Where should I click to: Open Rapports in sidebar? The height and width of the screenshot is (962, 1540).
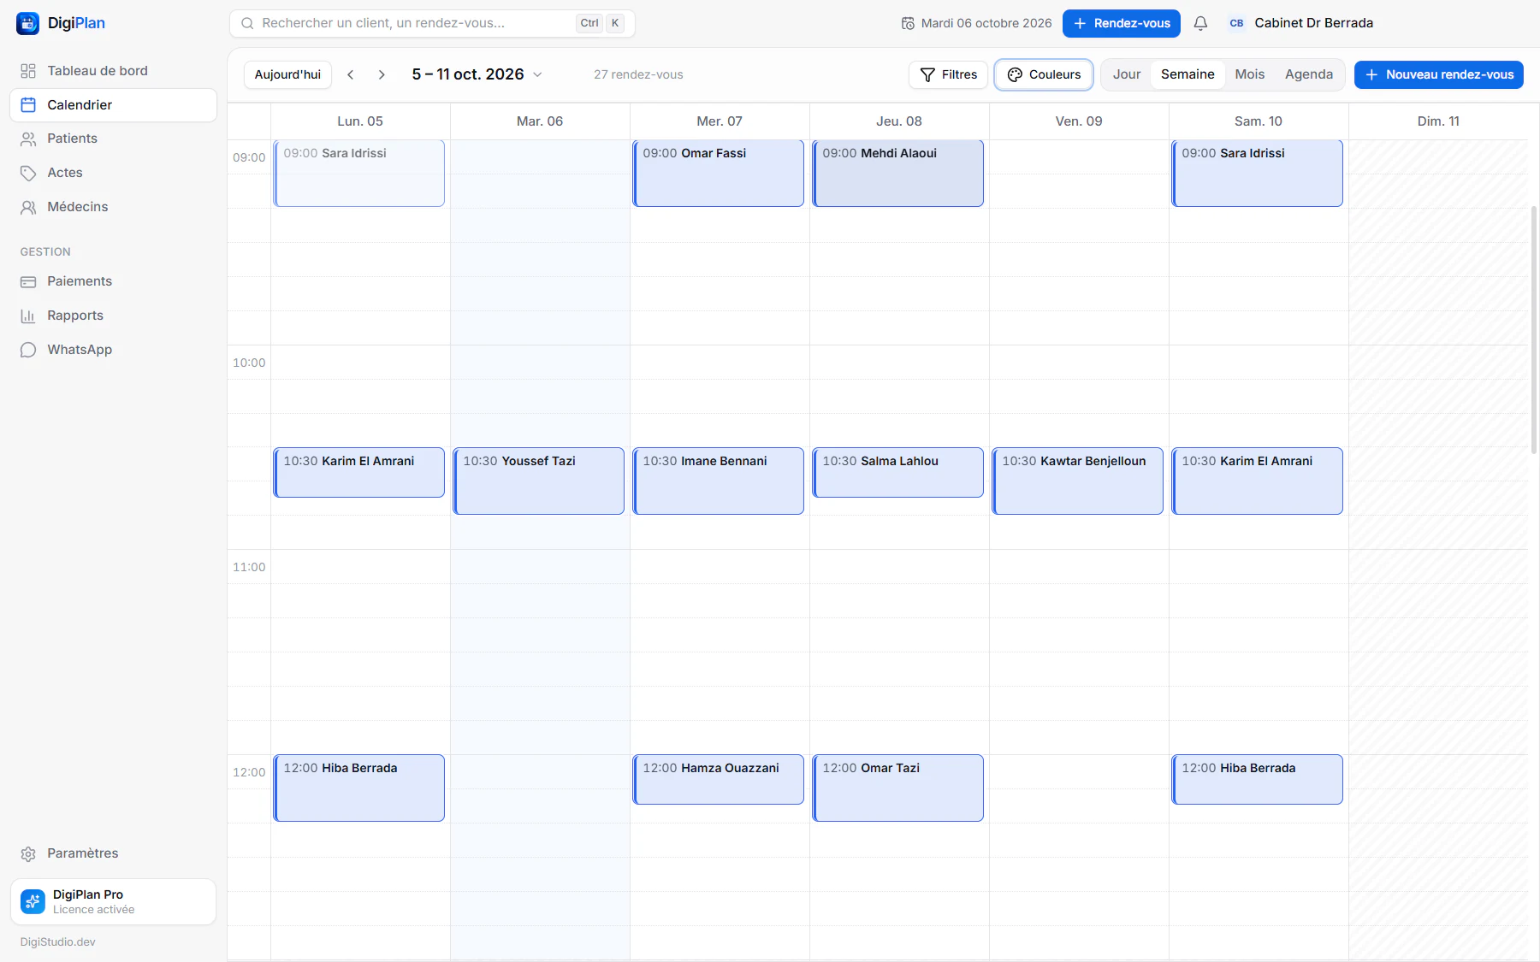113,316
